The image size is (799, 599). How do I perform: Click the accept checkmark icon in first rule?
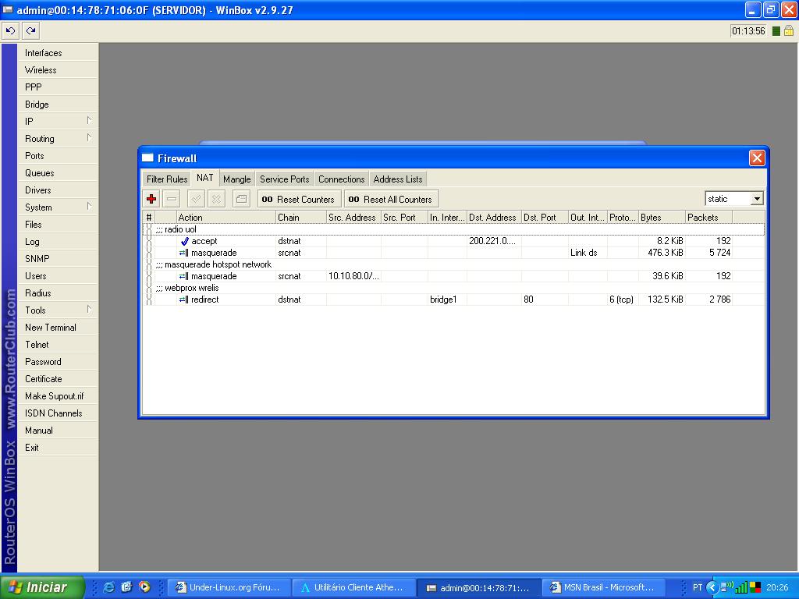pyautogui.click(x=184, y=242)
